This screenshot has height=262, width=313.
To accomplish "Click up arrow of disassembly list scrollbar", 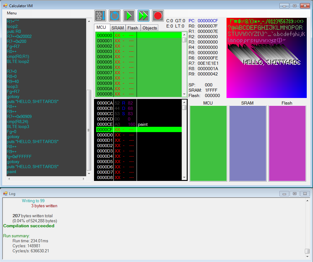I will (184, 102).
